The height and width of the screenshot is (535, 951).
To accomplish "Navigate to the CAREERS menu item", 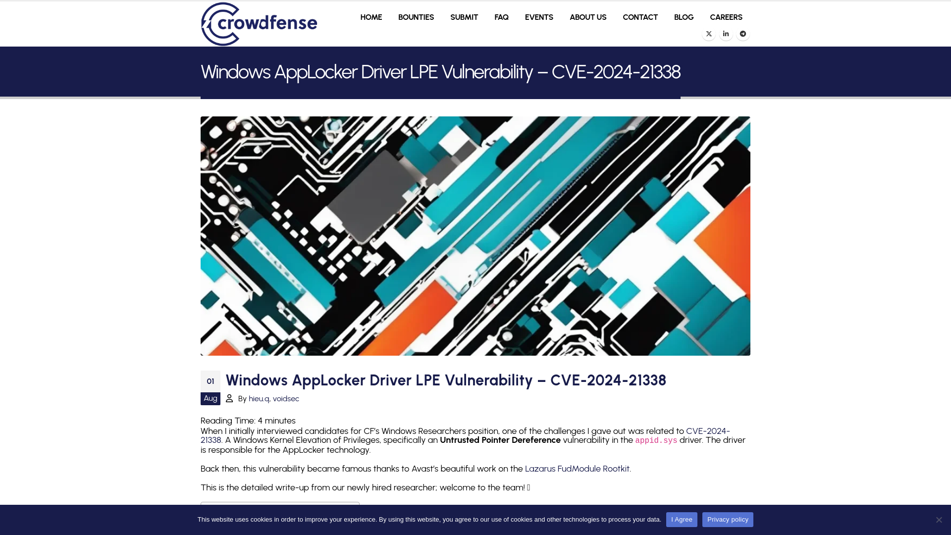I will [726, 16].
